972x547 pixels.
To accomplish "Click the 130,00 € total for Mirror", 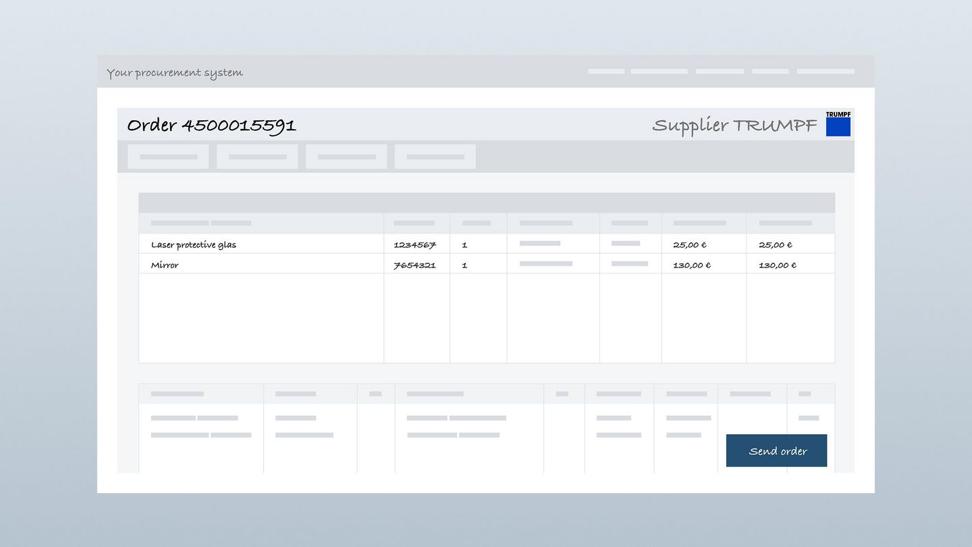I will (777, 265).
